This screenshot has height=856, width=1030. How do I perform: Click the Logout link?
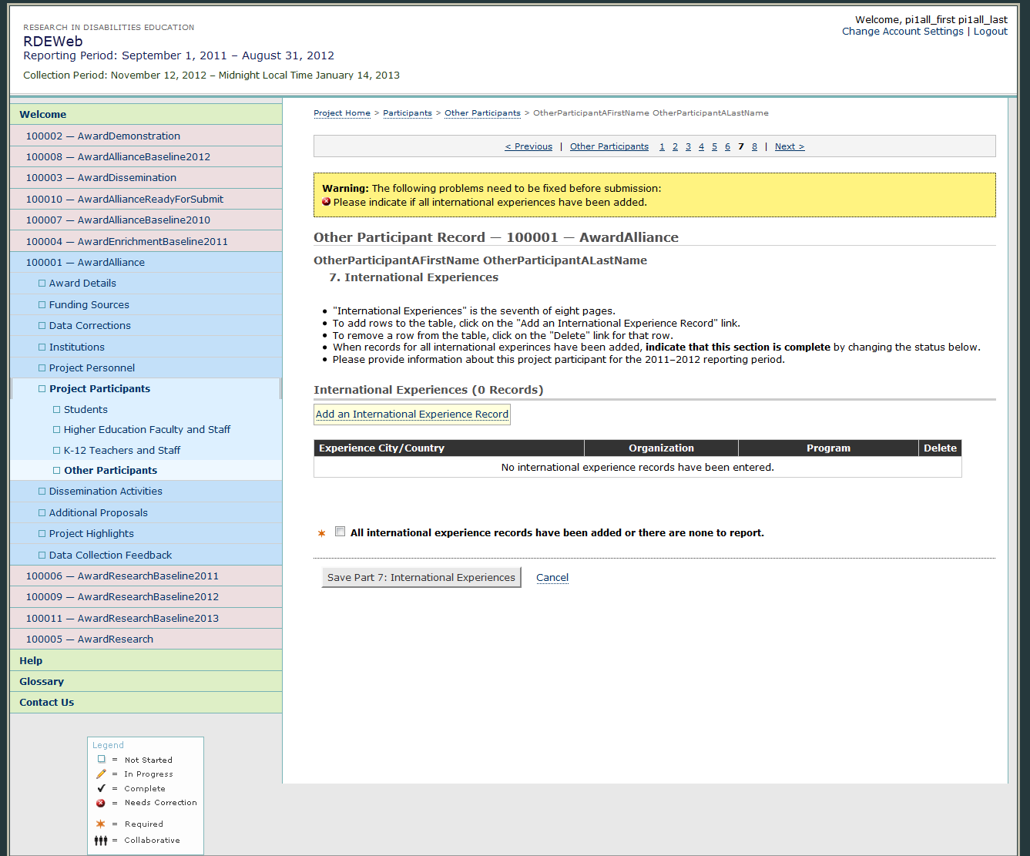pyautogui.click(x=990, y=32)
